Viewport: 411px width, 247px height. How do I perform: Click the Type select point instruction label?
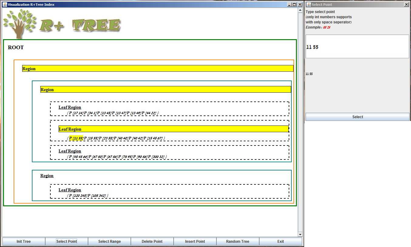[x=320, y=12]
